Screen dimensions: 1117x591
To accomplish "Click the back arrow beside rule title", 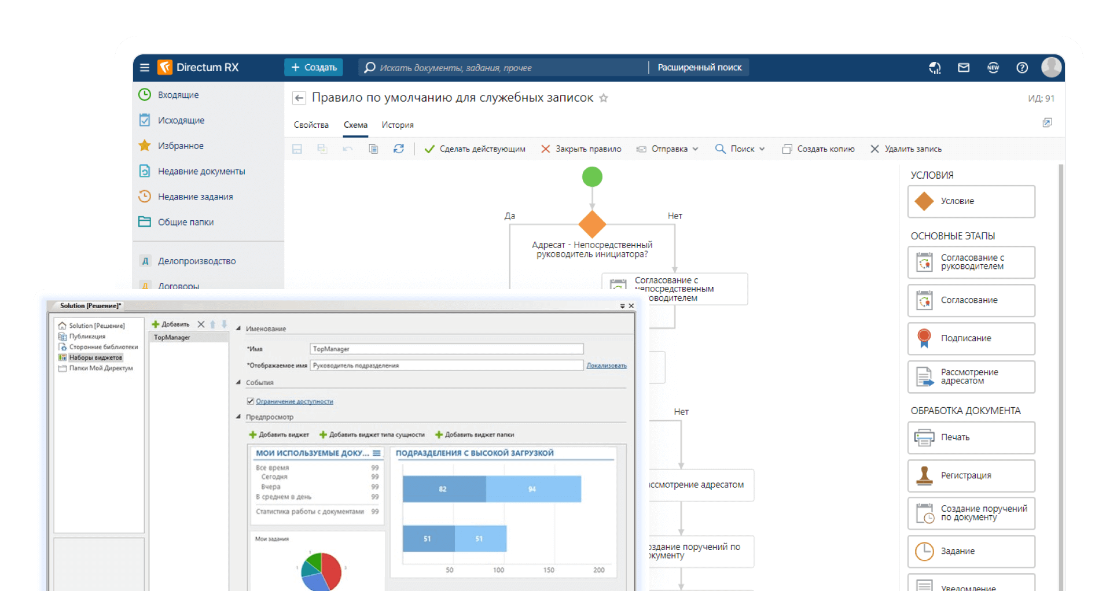I will tap(299, 98).
